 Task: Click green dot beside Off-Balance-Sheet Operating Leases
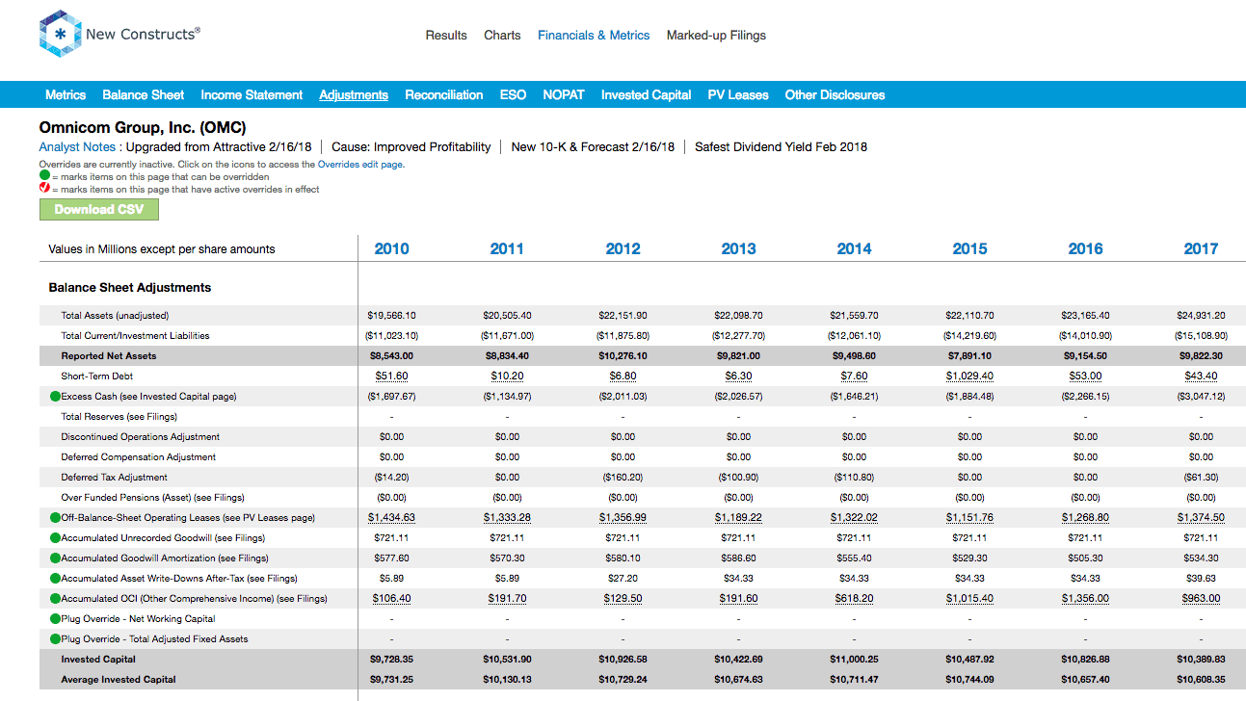pos(55,518)
